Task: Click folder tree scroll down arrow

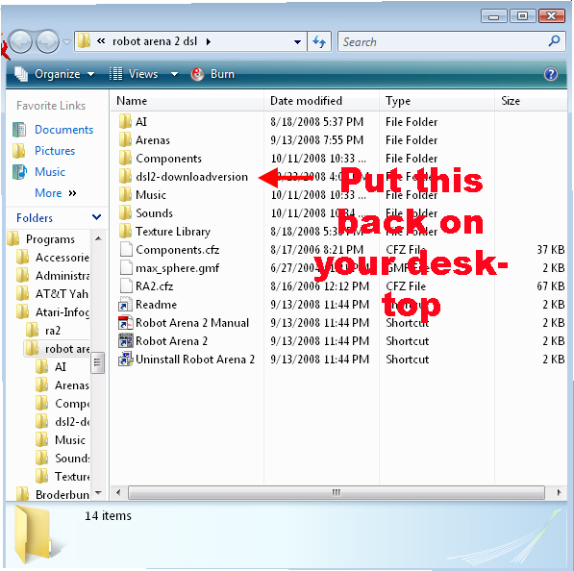Action: [x=98, y=493]
